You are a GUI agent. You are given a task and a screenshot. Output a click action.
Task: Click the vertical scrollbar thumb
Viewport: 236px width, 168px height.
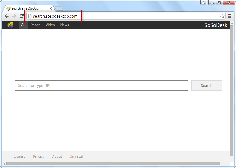coord(232,91)
